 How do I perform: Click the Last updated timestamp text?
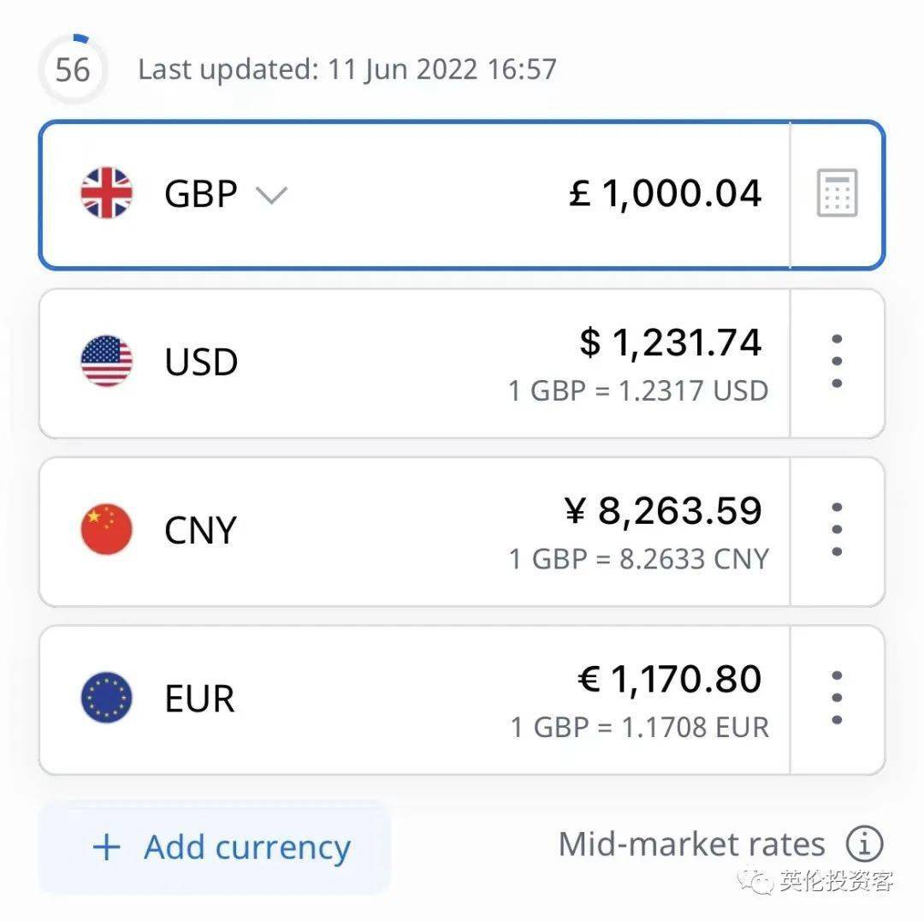coord(347,69)
